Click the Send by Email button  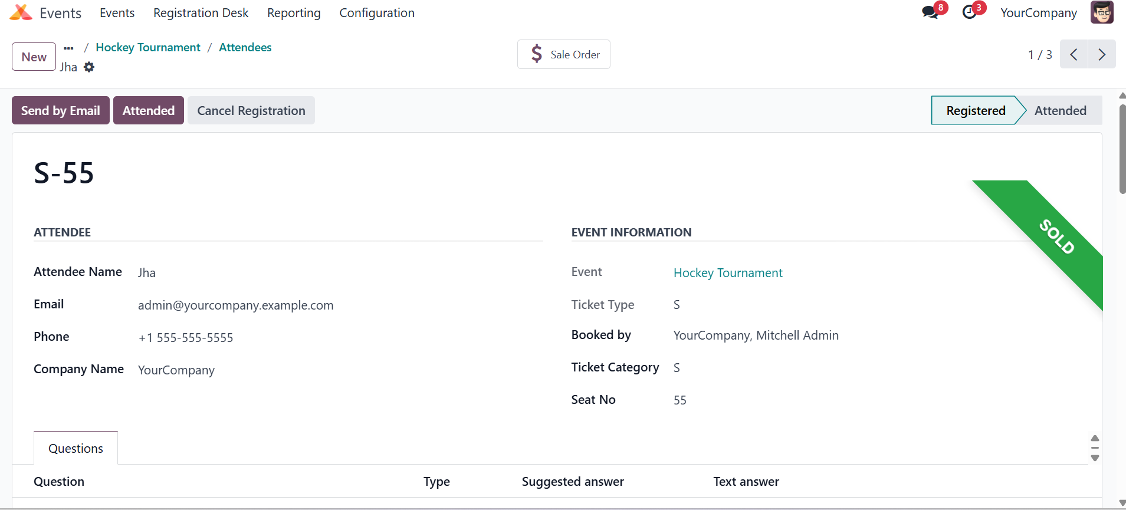point(61,110)
